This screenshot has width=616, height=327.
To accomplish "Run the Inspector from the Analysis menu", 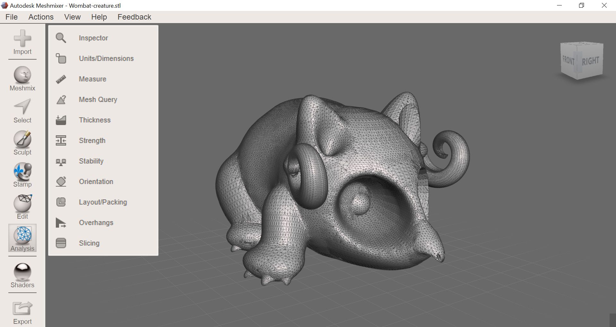I will pyautogui.click(x=93, y=38).
